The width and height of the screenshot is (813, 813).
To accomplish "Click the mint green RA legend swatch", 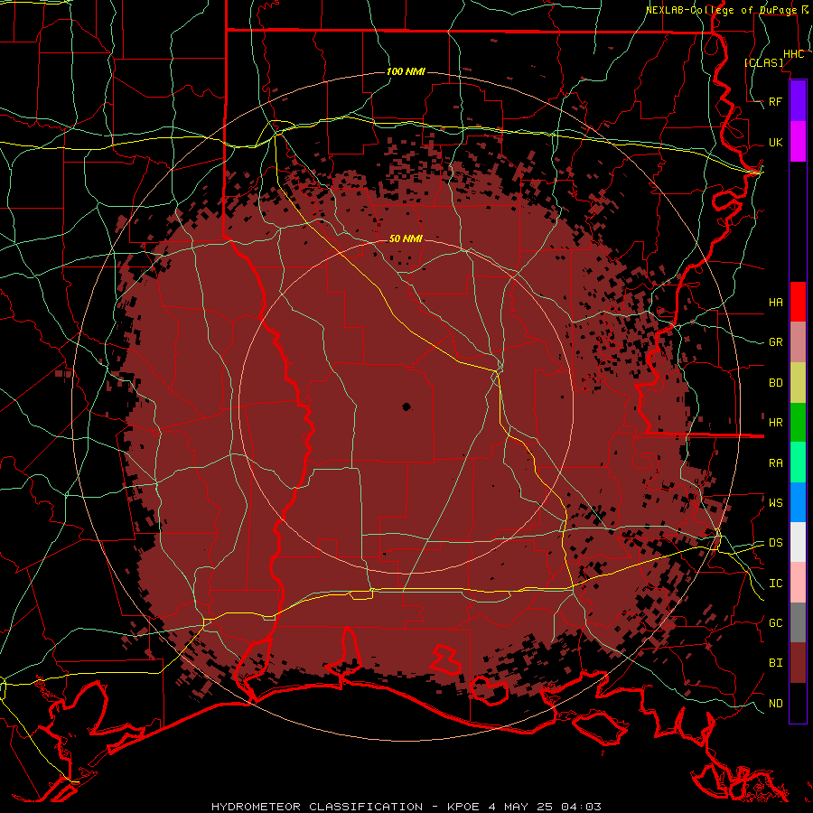I will [x=798, y=463].
